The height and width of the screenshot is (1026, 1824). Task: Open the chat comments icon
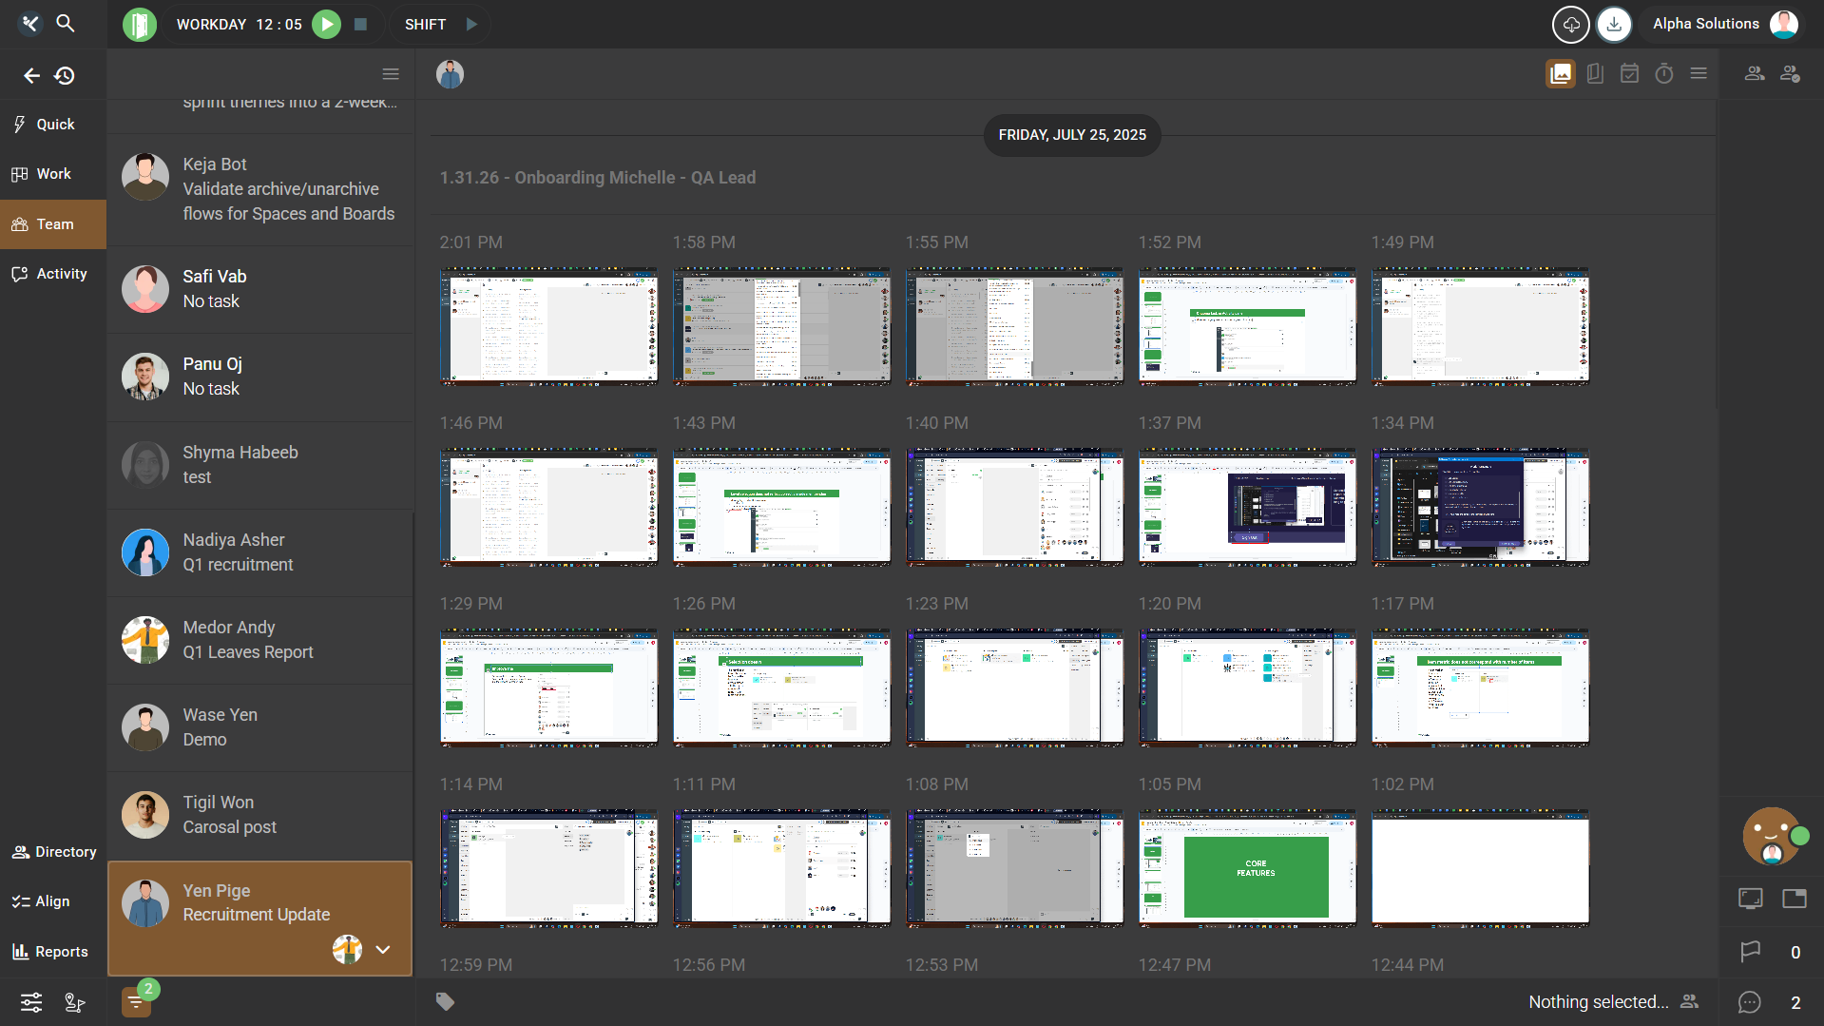click(x=1749, y=1002)
